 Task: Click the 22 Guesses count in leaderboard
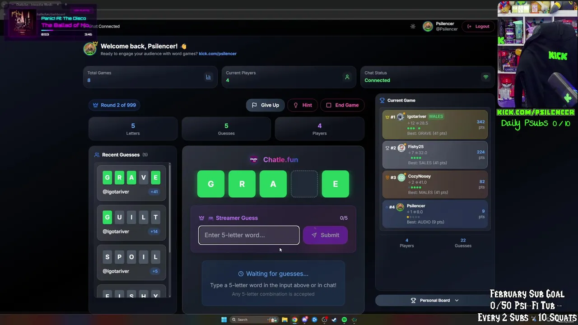(x=463, y=243)
